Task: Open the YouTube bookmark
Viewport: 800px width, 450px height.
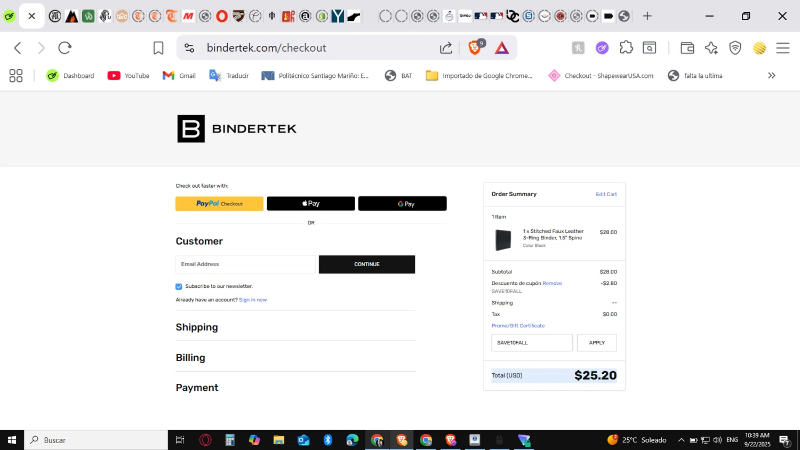Action: point(129,76)
